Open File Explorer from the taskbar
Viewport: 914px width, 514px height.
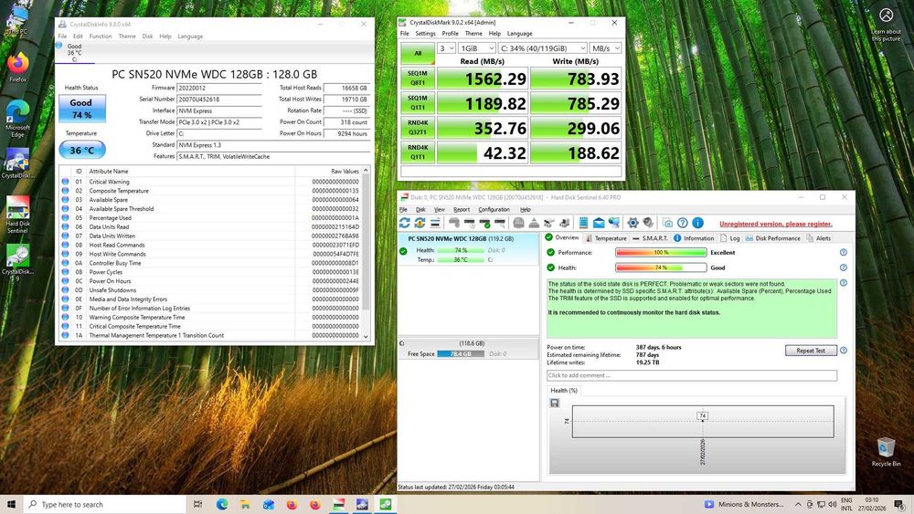(x=245, y=504)
